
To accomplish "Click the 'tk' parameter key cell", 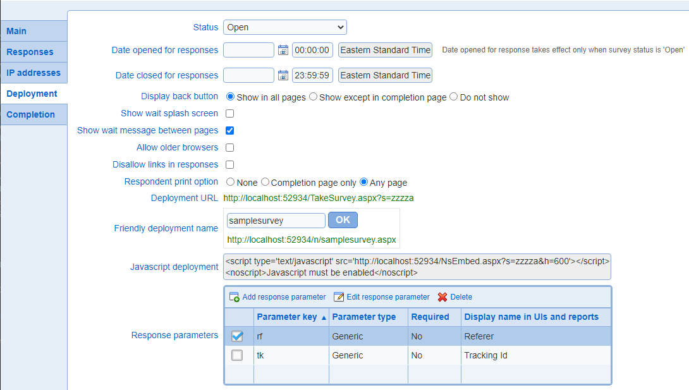I will tap(291, 355).
